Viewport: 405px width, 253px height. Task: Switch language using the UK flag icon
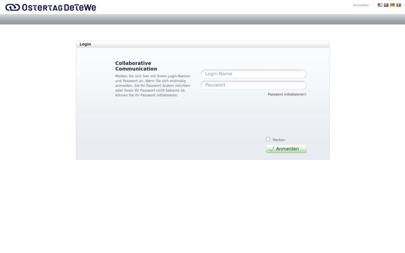click(x=386, y=5)
